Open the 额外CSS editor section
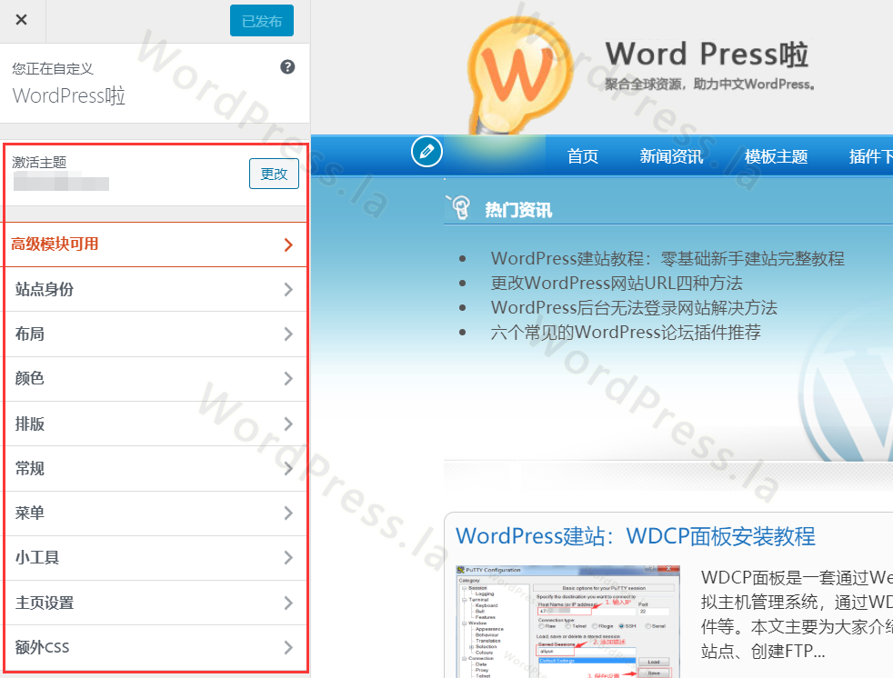The image size is (893, 678). (x=155, y=647)
